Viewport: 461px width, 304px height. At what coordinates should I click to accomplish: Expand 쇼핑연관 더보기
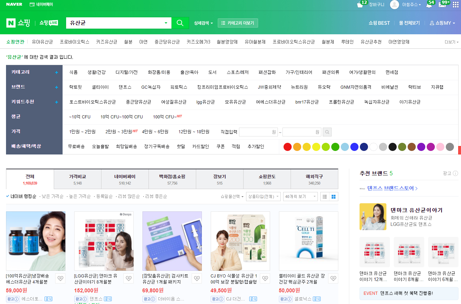click(x=451, y=42)
